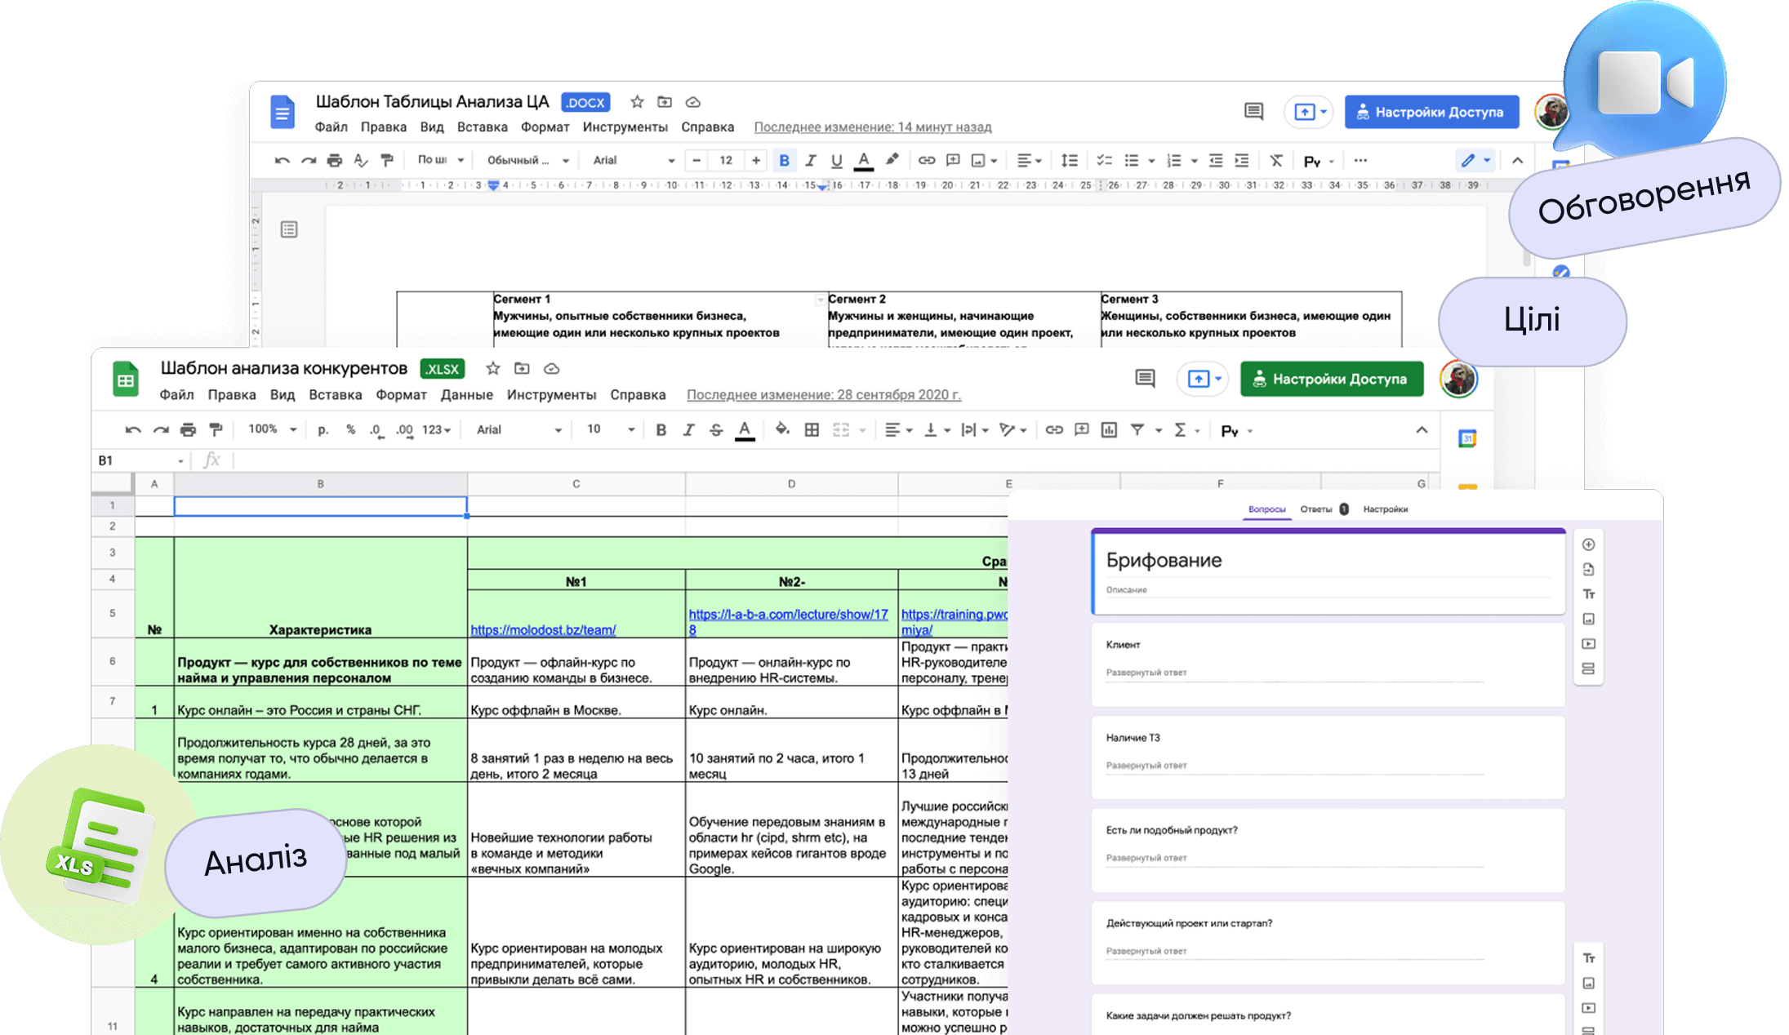Click the Sheets fill color bucket icon
Screen dimensions: 1789x1035
point(782,429)
